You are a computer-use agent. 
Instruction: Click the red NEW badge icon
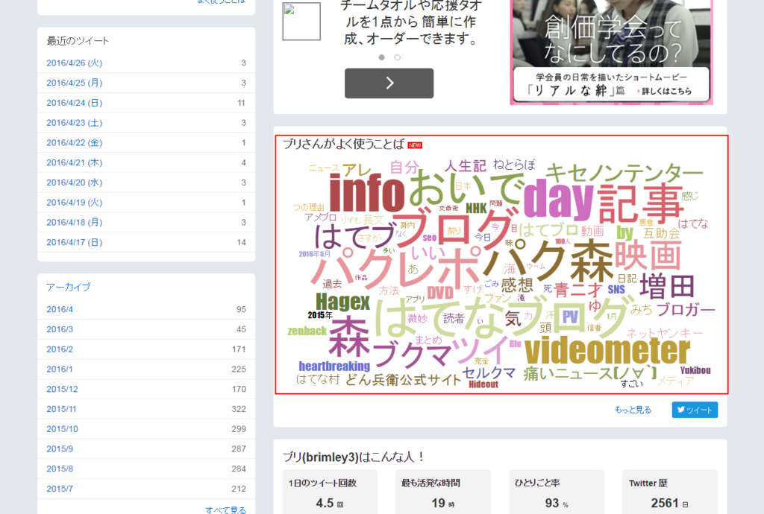415,145
